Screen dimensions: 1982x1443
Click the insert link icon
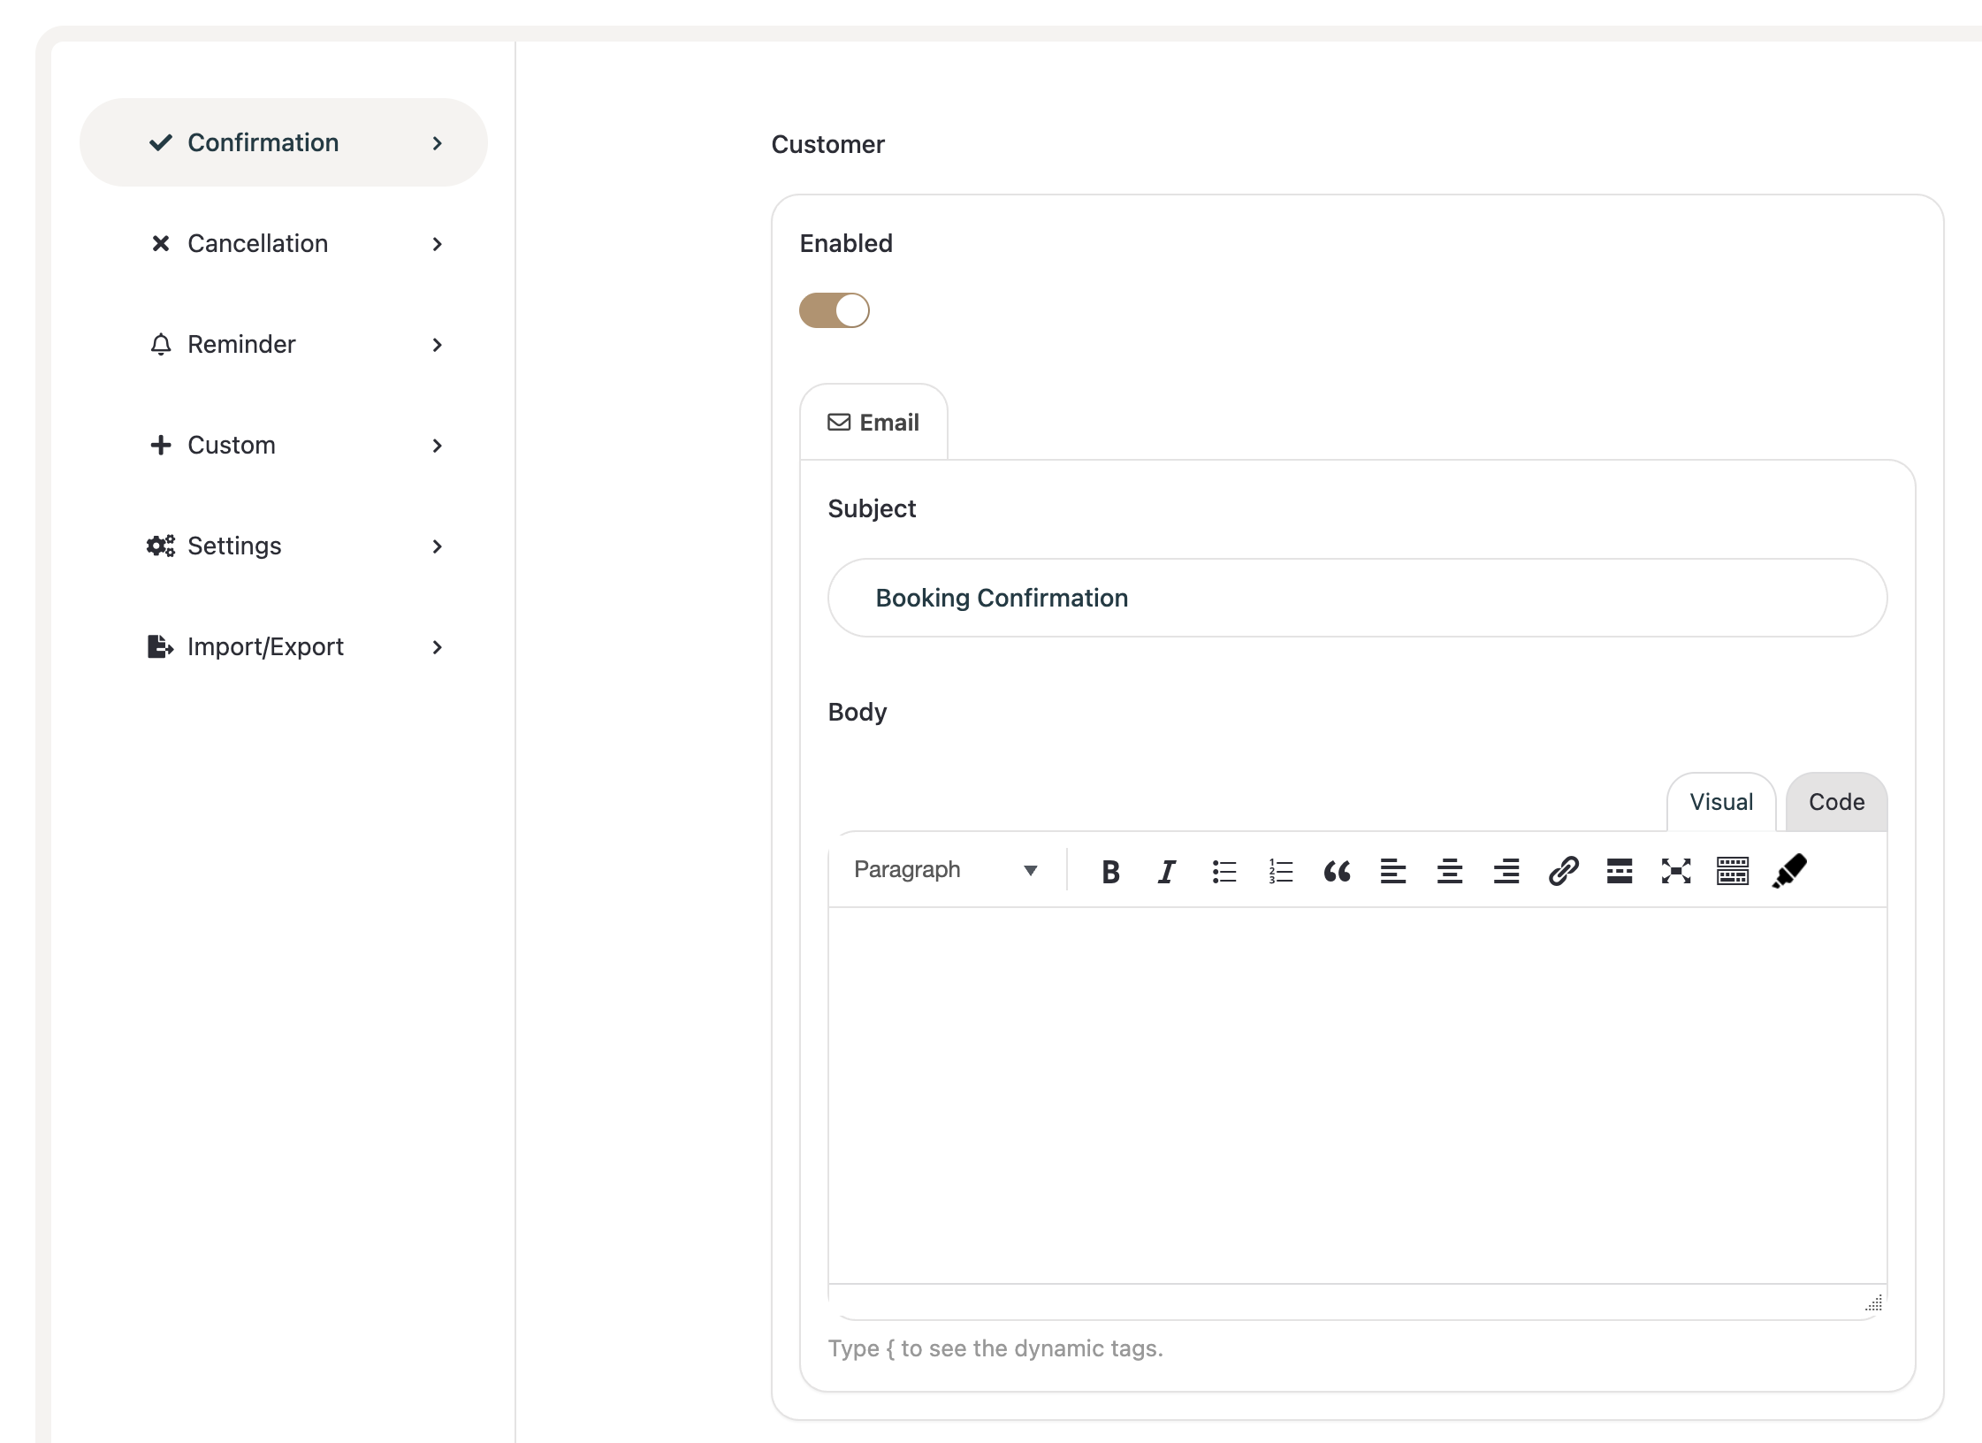[1563, 872]
